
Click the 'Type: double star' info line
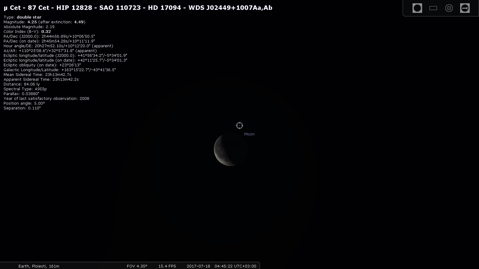pyautogui.click(x=22, y=17)
